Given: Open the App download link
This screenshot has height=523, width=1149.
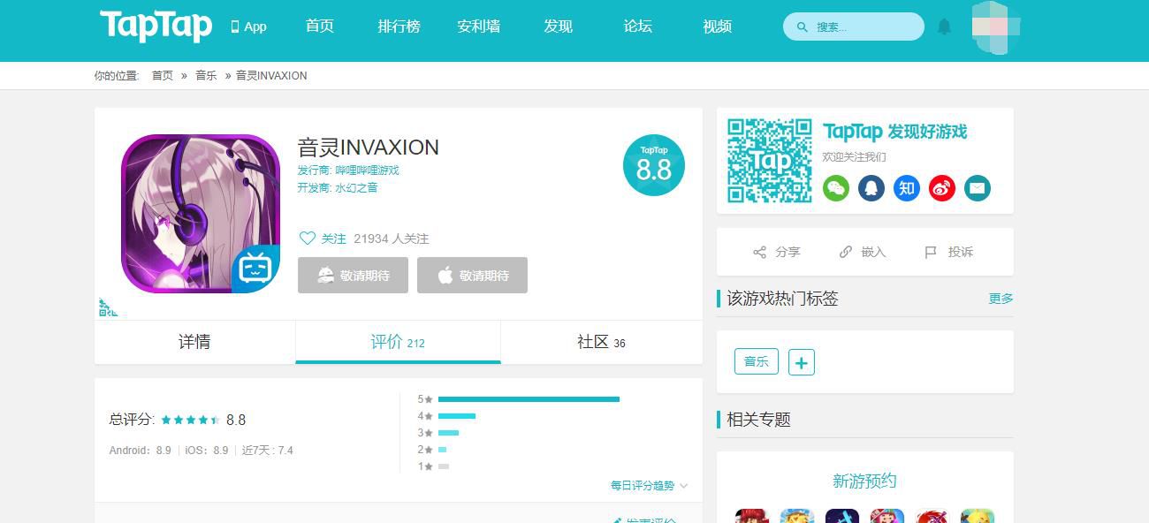Looking at the screenshot, I should click(248, 27).
